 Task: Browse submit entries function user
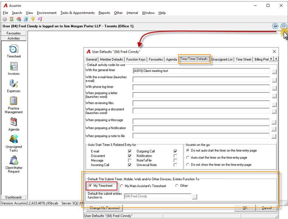195,197
